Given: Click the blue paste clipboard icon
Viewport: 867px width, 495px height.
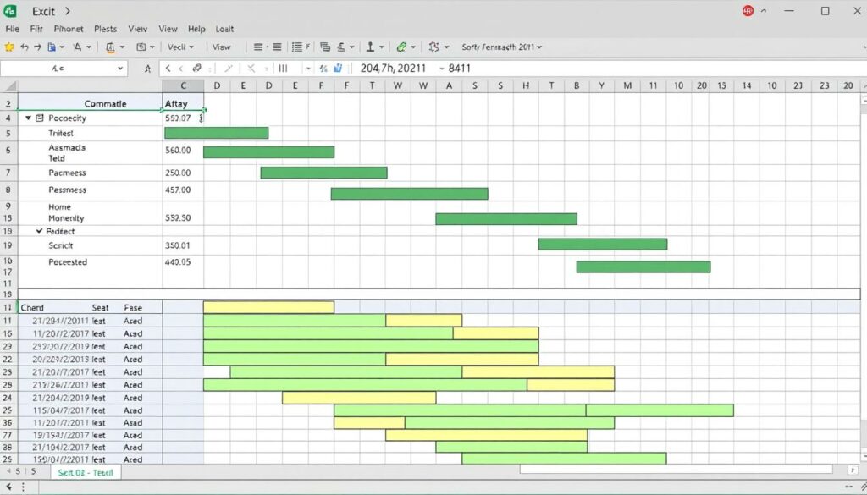Looking at the screenshot, I should coord(52,47).
